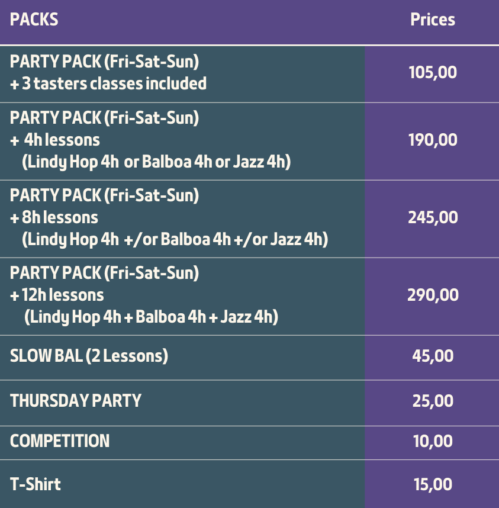Viewport: 499px width, 508px height.
Task: Click the Prices column header
Action: 433,20
